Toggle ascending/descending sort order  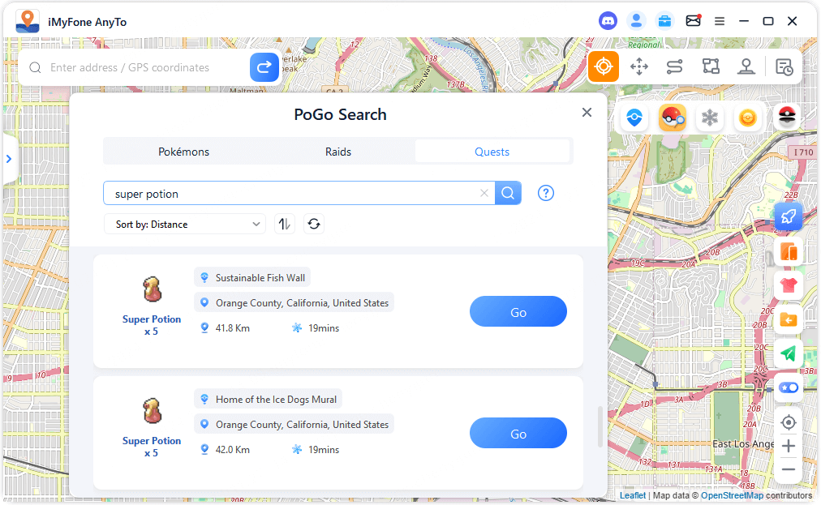(x=285, y=225)
